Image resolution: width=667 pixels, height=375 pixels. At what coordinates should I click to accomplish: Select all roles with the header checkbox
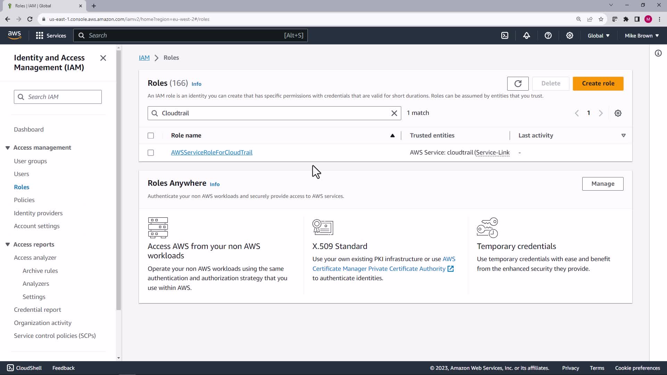(151, 136)
